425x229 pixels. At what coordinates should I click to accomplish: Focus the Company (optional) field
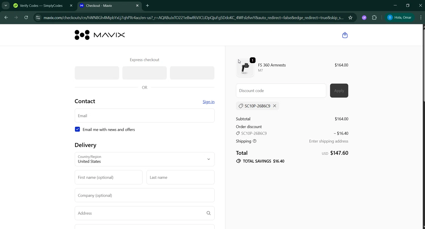(x=144, y=195)
